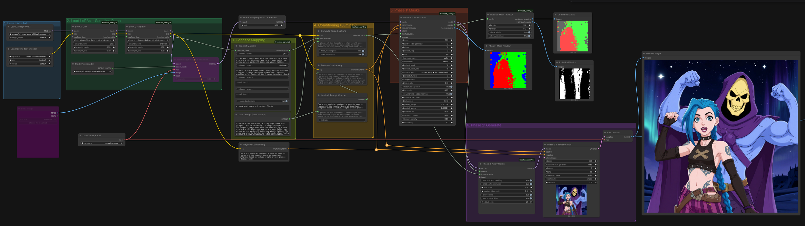Screen dimensions: 805x226
Task: Click the '3. Concept Mapping' group title
Action: tap(248, 40)
